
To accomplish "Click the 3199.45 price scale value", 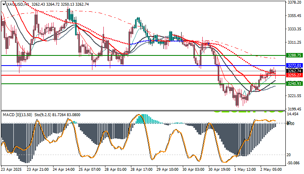I will pyautogui.click(x=295, y=109).
